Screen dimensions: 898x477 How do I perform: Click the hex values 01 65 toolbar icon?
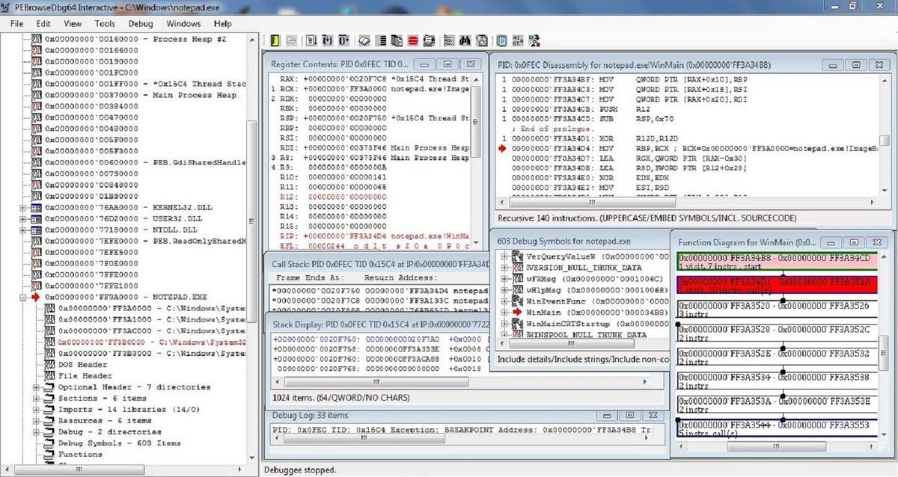(x=519, y=40)
